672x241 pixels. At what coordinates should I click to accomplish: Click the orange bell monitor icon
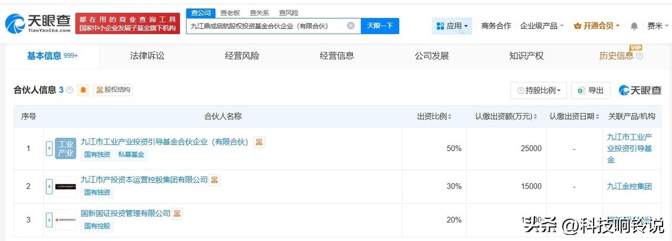coord(83,90)
